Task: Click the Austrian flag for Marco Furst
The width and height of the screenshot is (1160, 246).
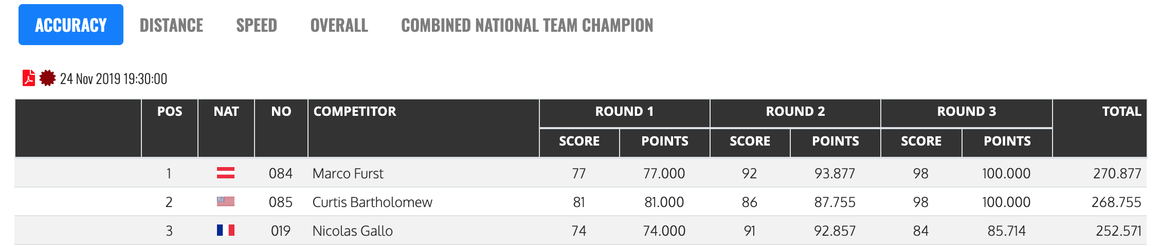Action: tap(226, 173)
